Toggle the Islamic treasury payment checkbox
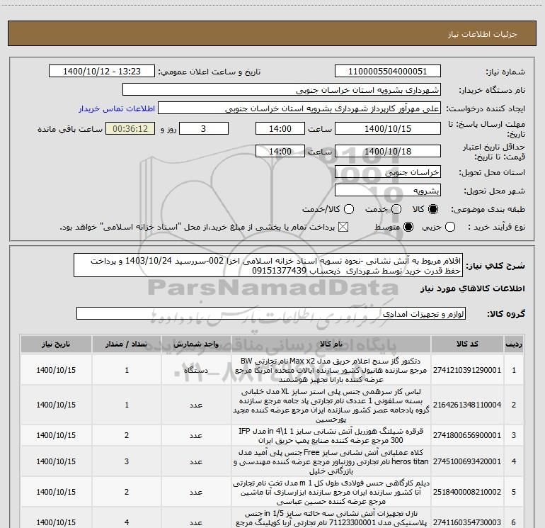The image size is (545, 528). tap(343, 228)
